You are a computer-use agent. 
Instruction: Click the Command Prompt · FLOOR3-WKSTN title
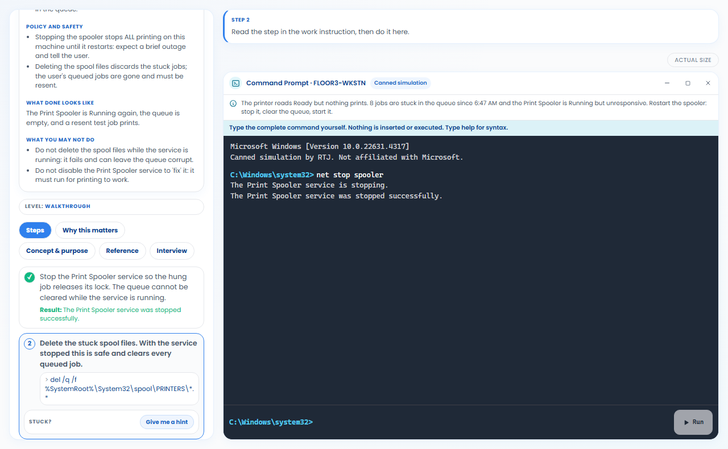click(306, 83)
